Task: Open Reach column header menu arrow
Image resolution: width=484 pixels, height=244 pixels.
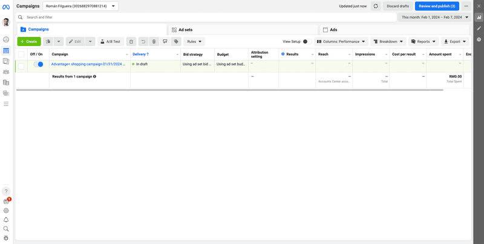Action: point(349,54)
